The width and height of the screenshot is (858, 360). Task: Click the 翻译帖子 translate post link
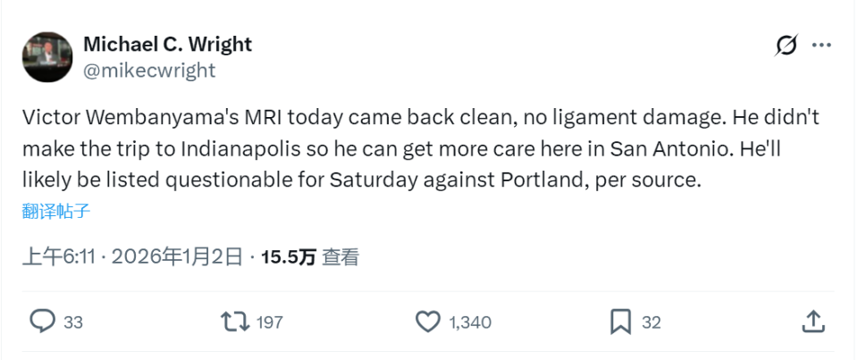click(56, 212)
